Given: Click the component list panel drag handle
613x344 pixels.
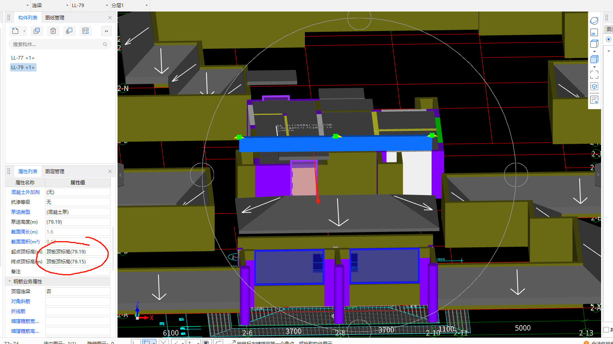Looking at the screenshot, I should (9, 17).
